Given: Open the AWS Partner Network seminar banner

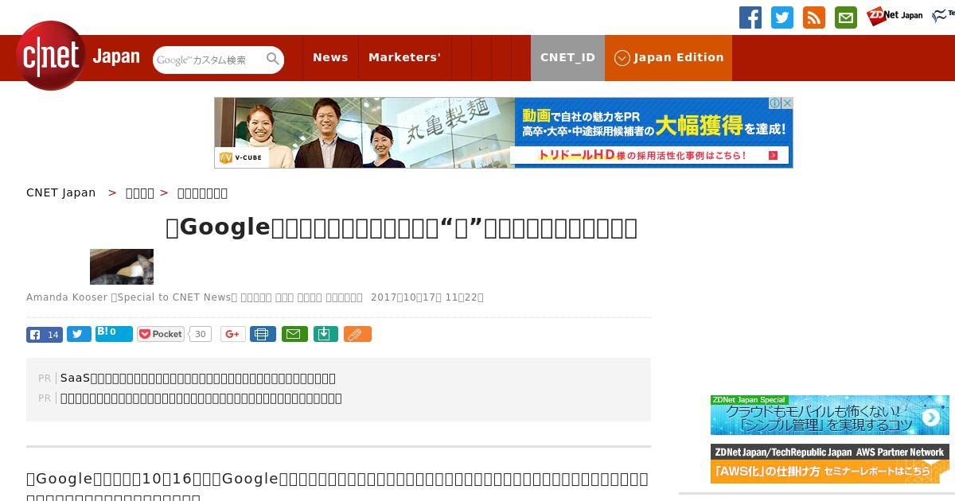Looking at the screenshot, I should (x=830, y=464).
